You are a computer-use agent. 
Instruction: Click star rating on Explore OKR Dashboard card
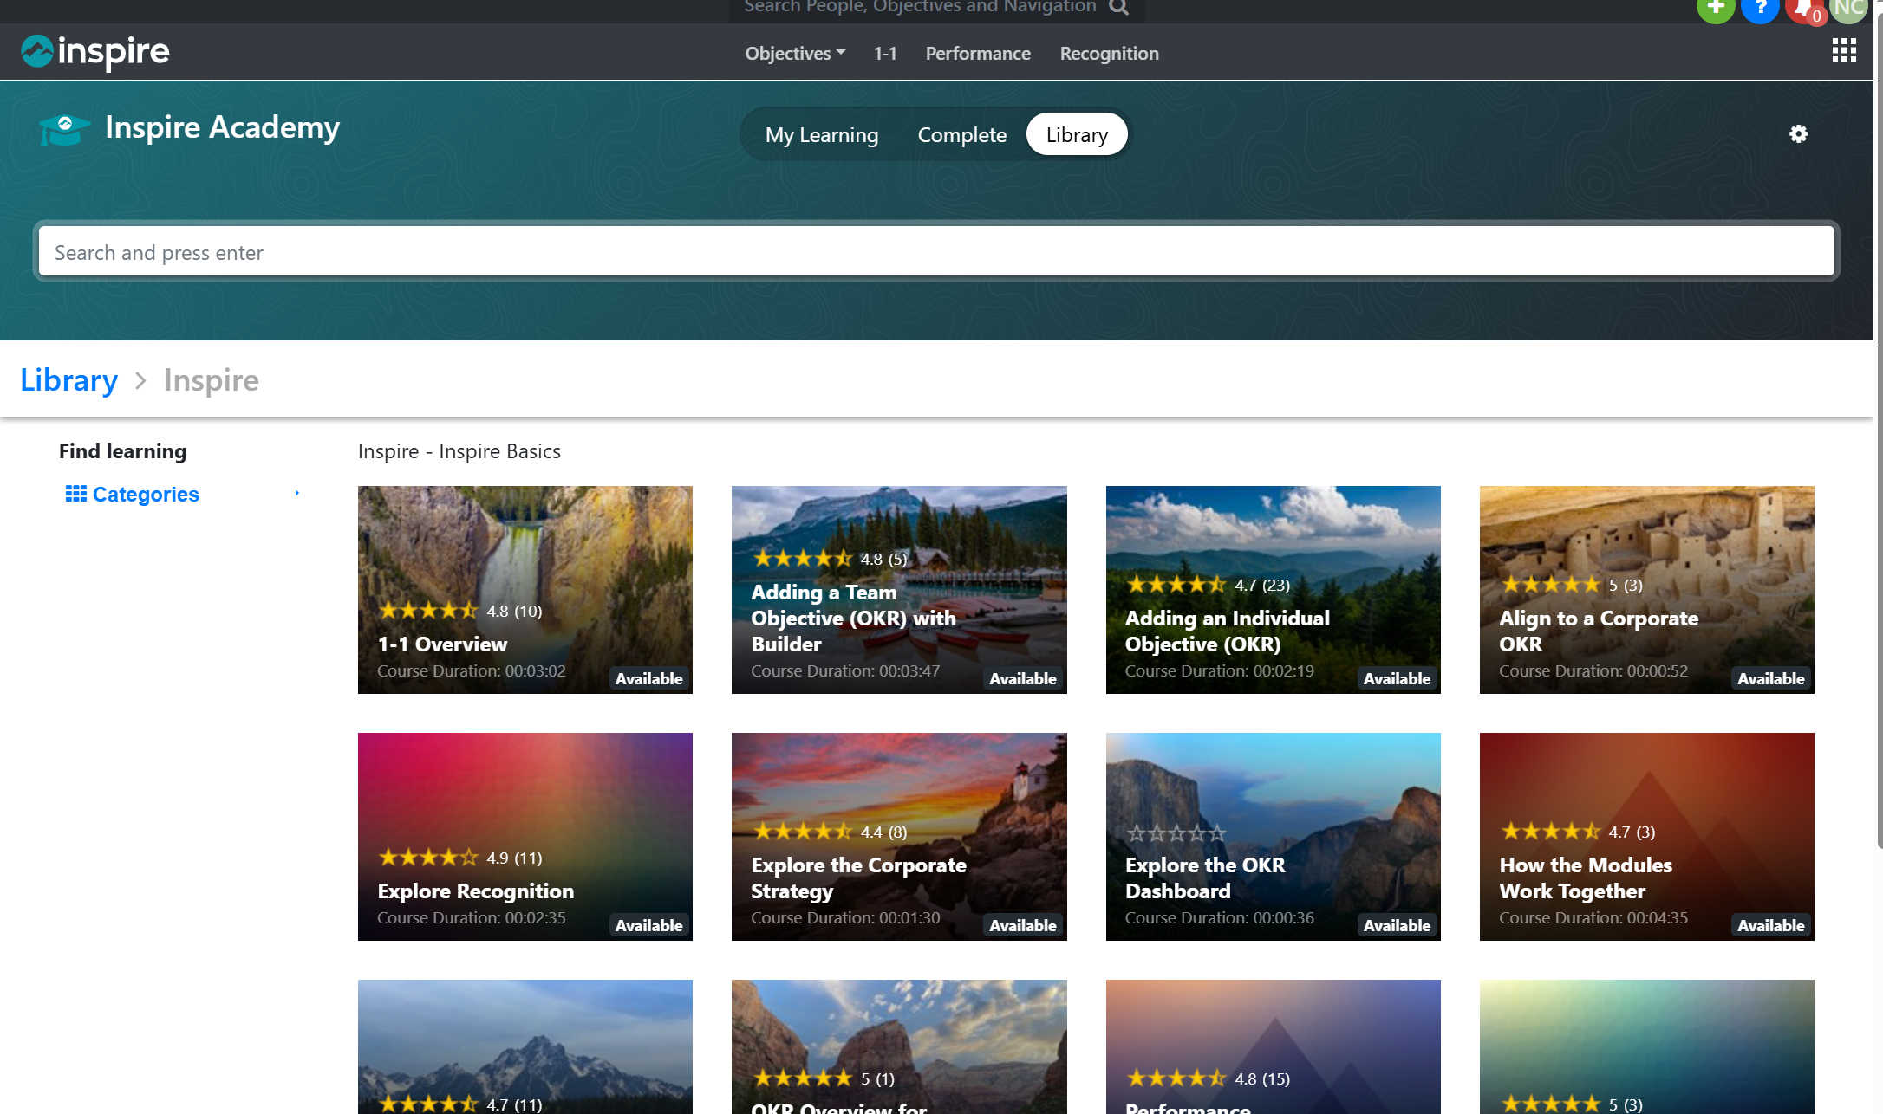[x=1176, y=833]
